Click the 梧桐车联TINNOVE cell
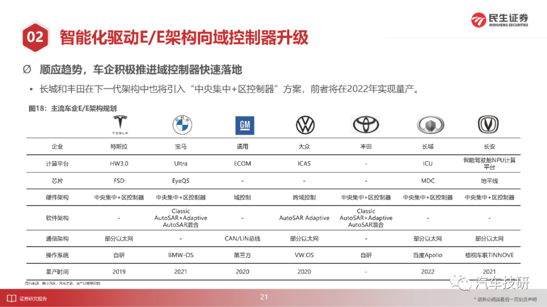 489,255
